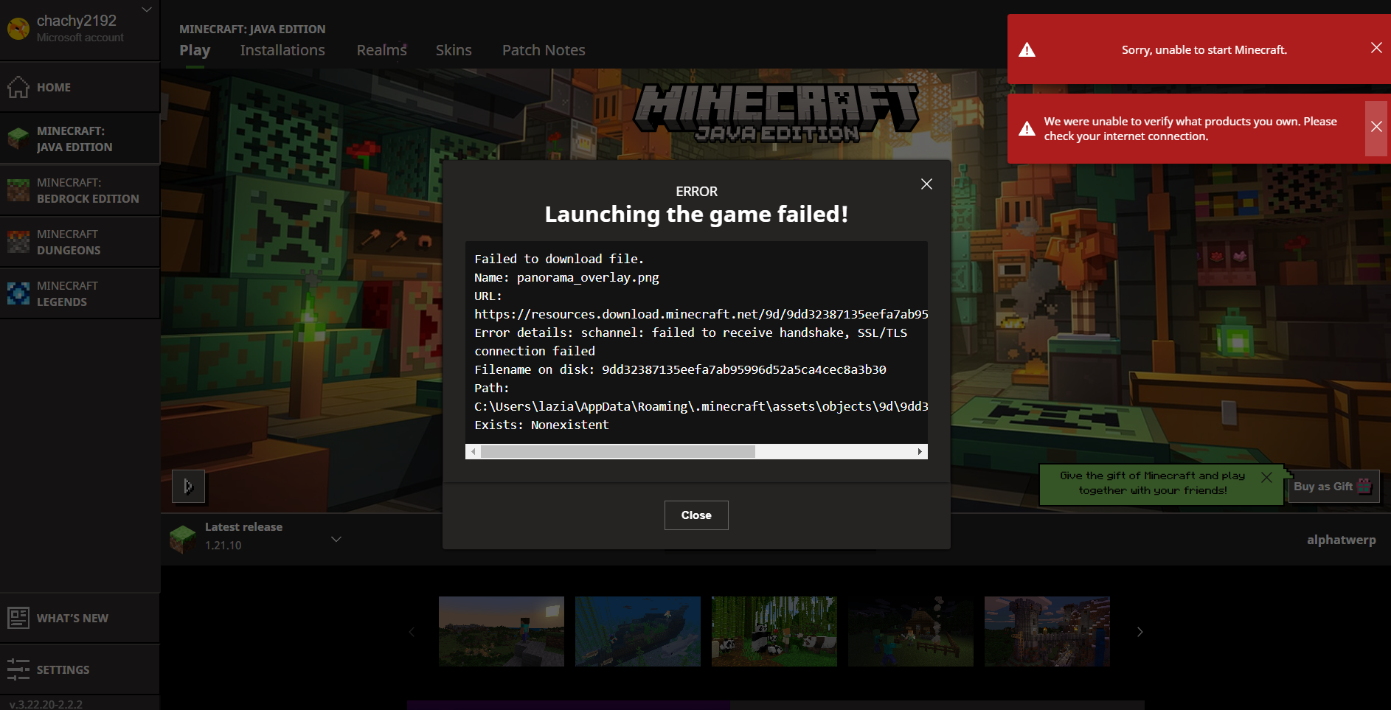The width and height of the screenshot is (1391, 710).
Task: Go to previous screenshots with left arrow
Action: (x=412, y=632)
